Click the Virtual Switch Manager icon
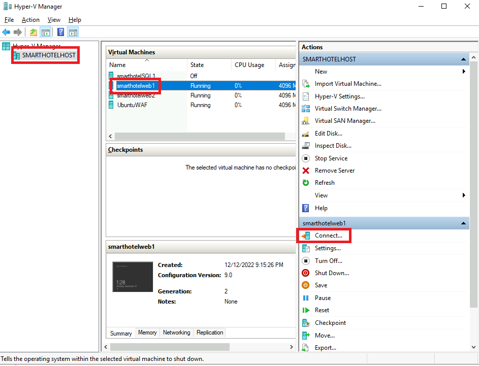The width and height of the screenshot is (479, 366). pyautogui.click(x=305, y=109)
